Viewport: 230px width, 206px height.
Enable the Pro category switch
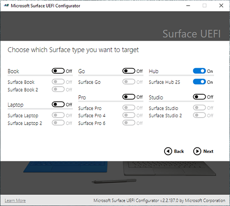pos(129,97)
